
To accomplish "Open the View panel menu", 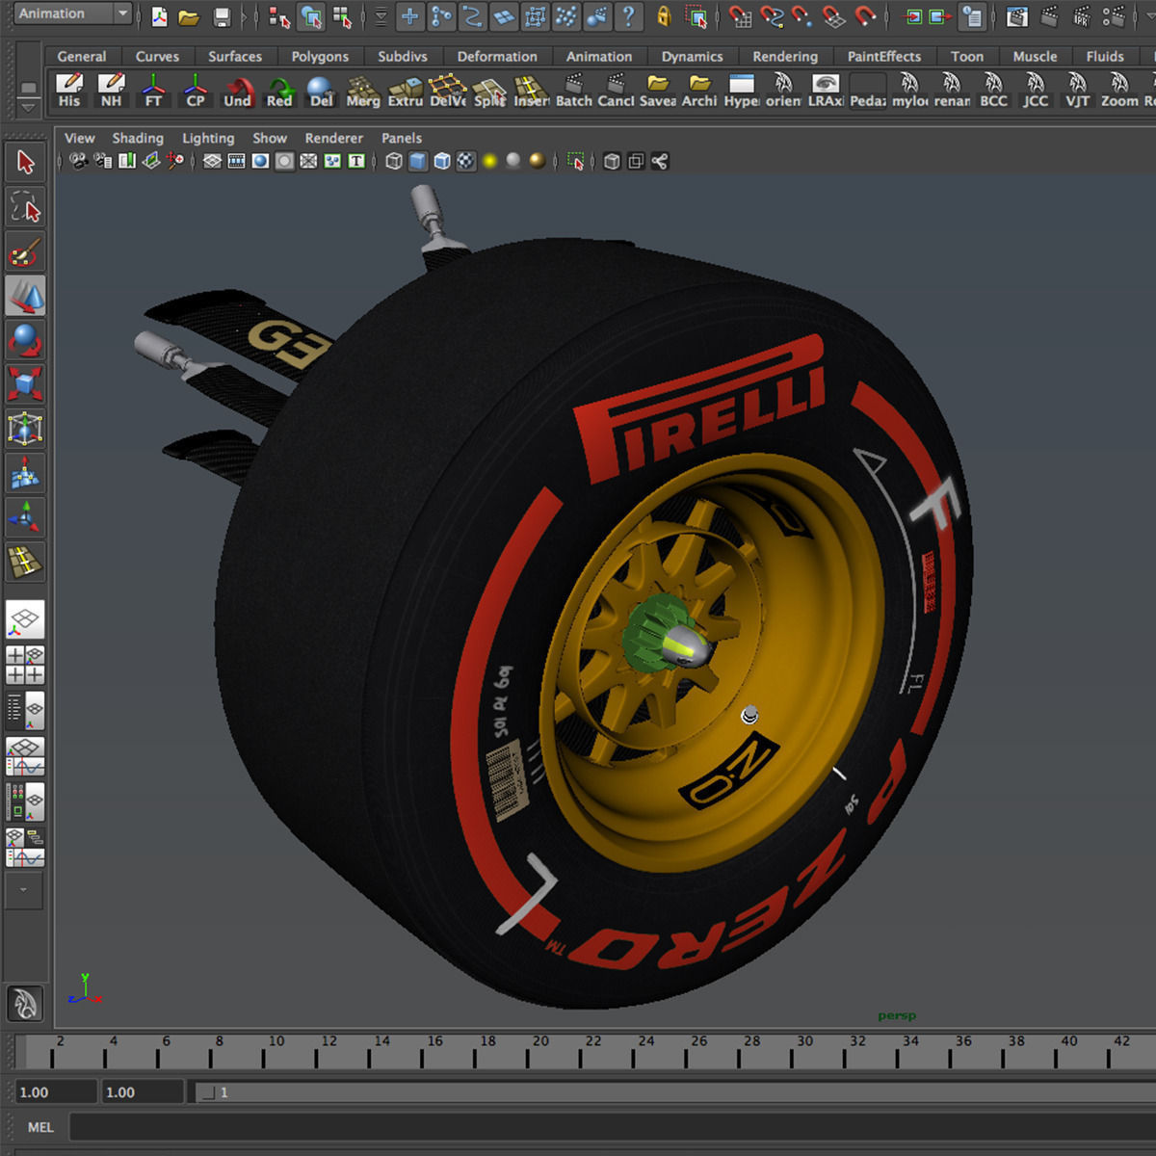I will (80, 138).
